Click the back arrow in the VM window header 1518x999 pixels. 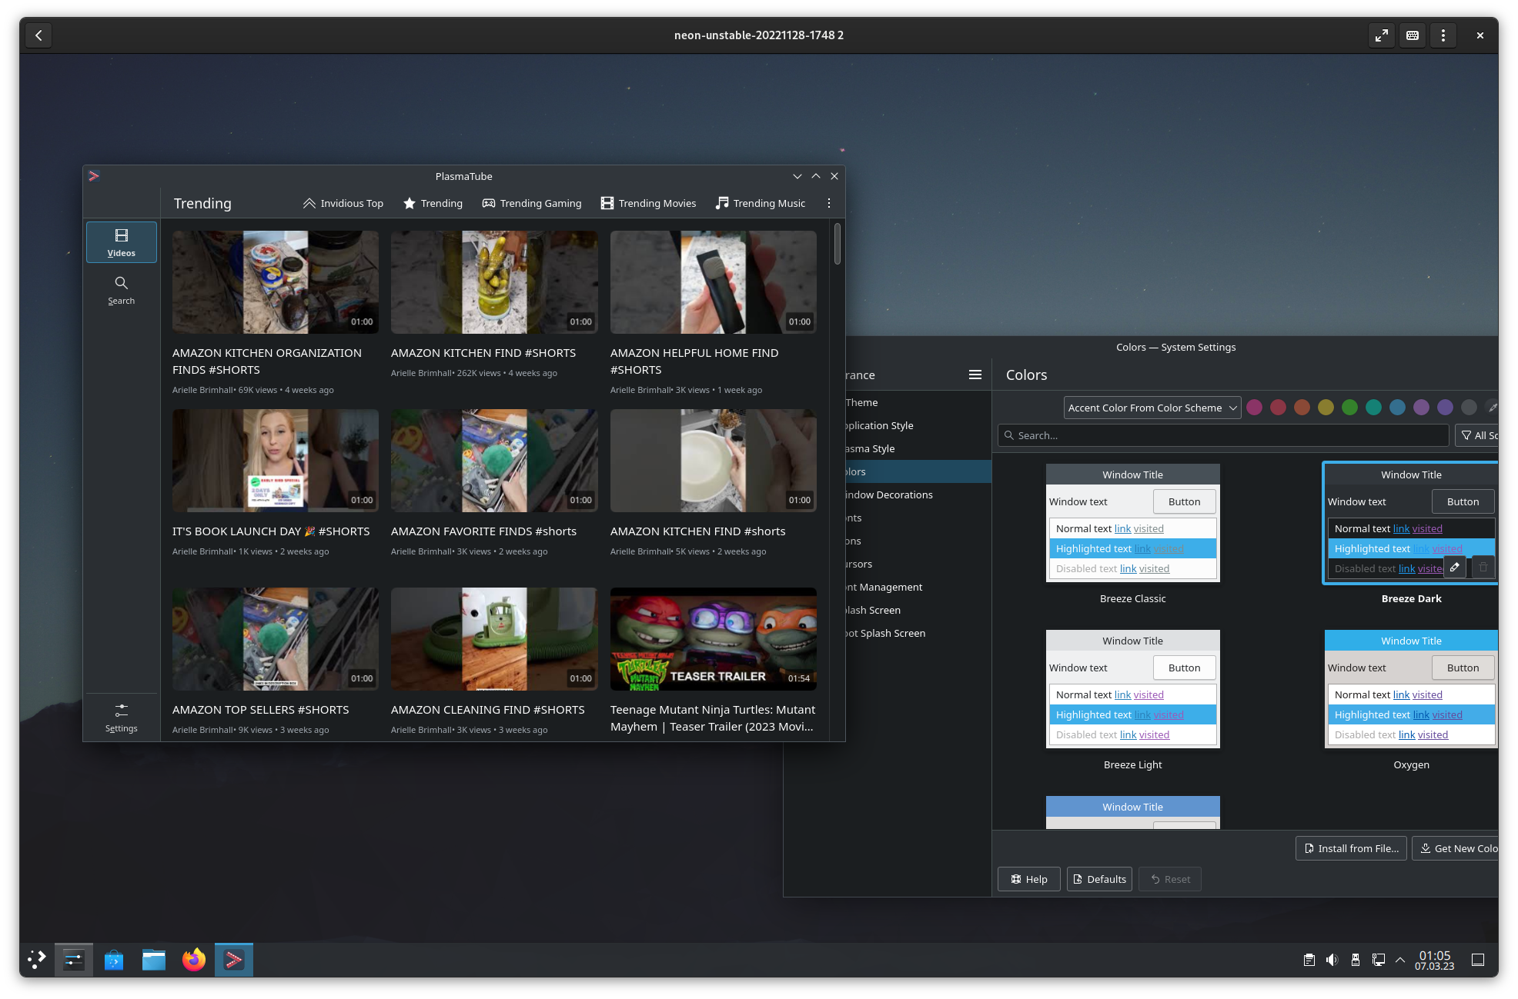tap(38, 35)
